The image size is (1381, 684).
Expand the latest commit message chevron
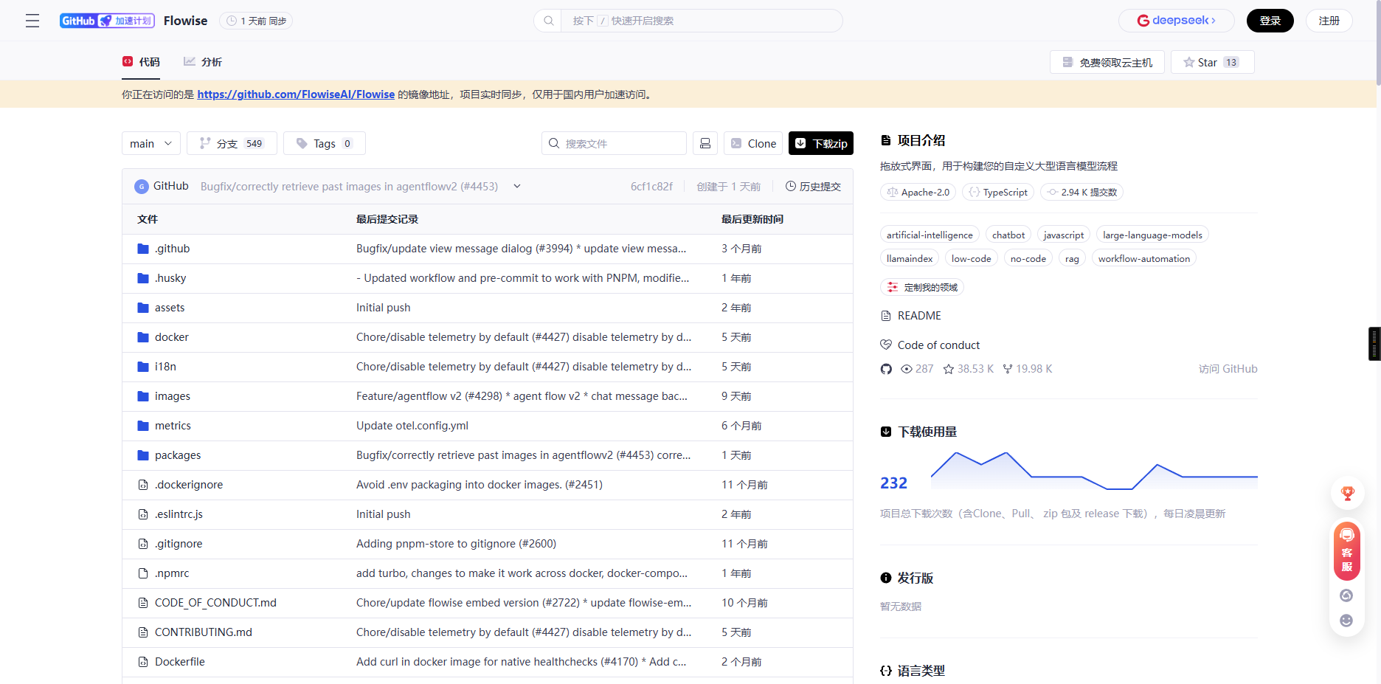coord(517,186)
